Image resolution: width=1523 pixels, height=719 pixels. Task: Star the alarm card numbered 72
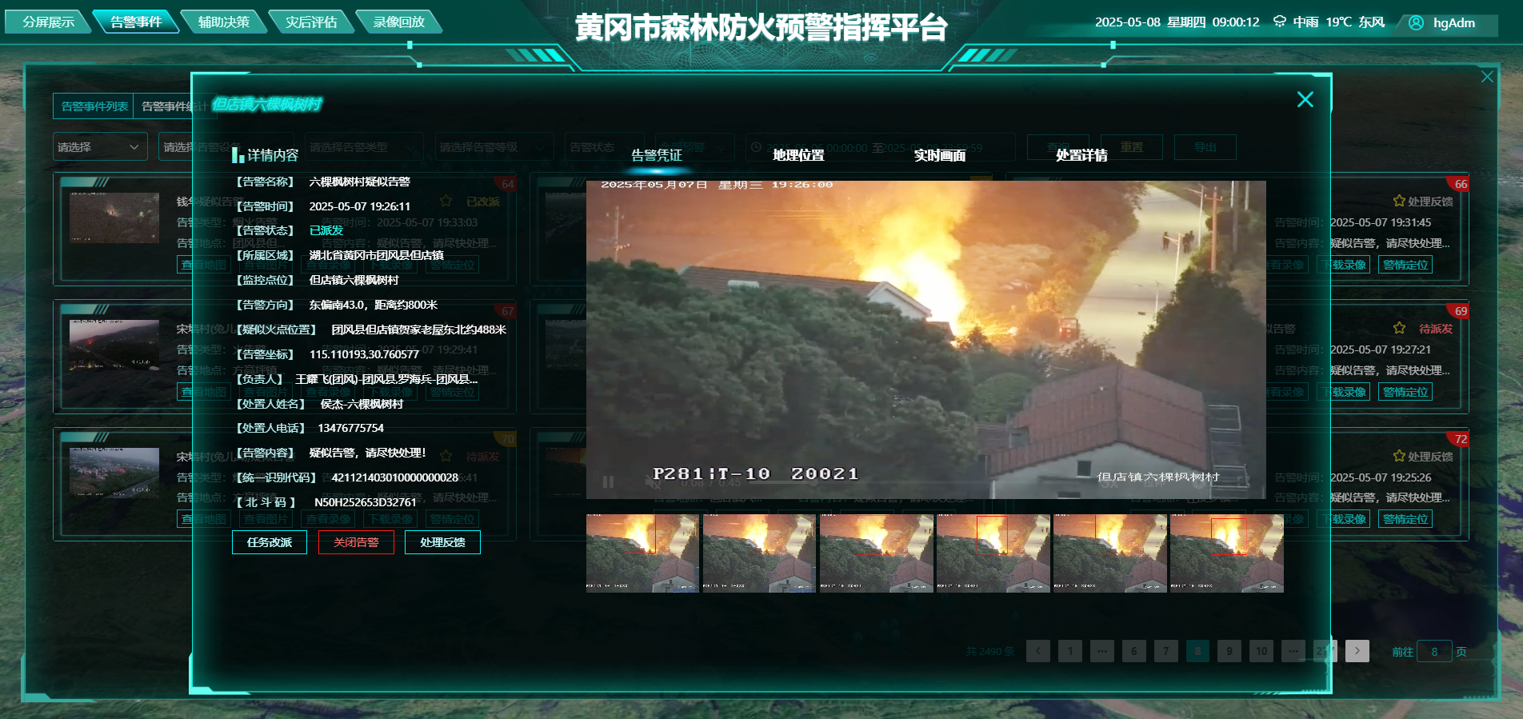click(x=1398, y=456)
